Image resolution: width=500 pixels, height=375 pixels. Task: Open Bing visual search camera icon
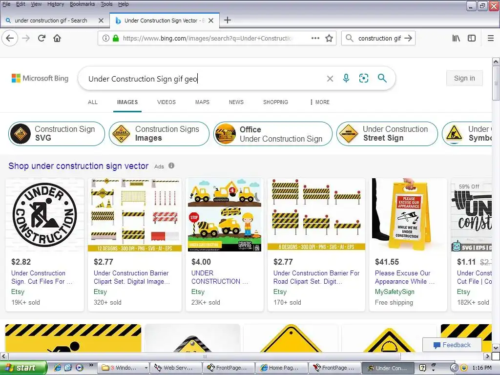(x=363, y=78)
